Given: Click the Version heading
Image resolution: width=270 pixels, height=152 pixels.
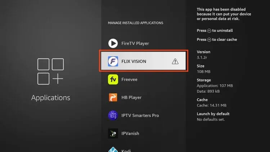Looking at the screenshot, I should (203, 52).
